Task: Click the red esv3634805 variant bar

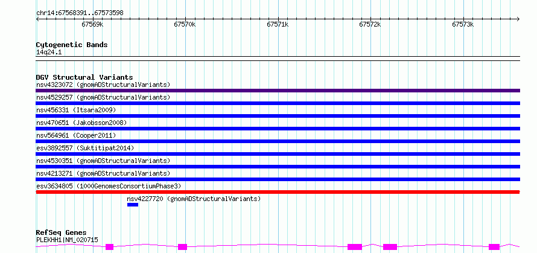Action: (278, 192)
